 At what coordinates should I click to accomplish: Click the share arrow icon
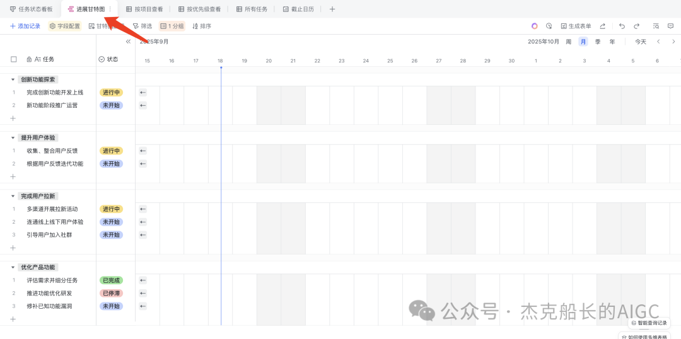click(x=603, y=26)
